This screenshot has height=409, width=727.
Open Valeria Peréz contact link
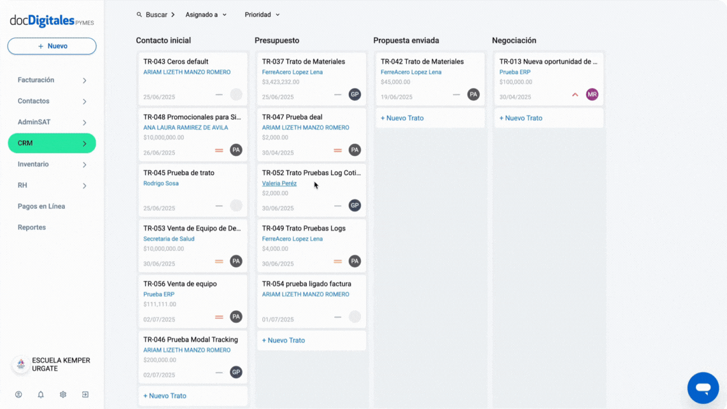pos(279,183)
